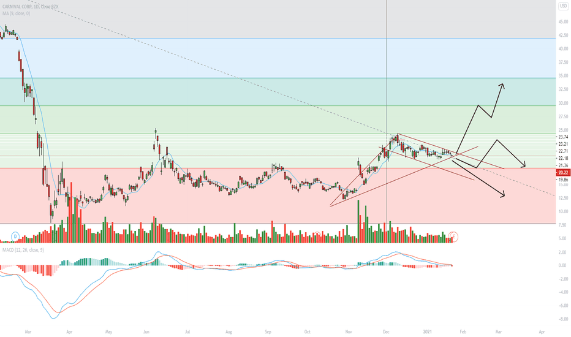Click the Aug label on time axis
The height and width of the screenshot is (337, 571).
point(229,332)
